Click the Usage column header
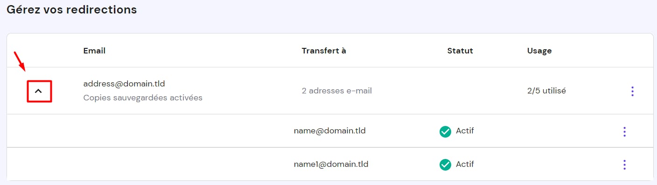This screenshot has height=185, width=657. click(539, 51)
